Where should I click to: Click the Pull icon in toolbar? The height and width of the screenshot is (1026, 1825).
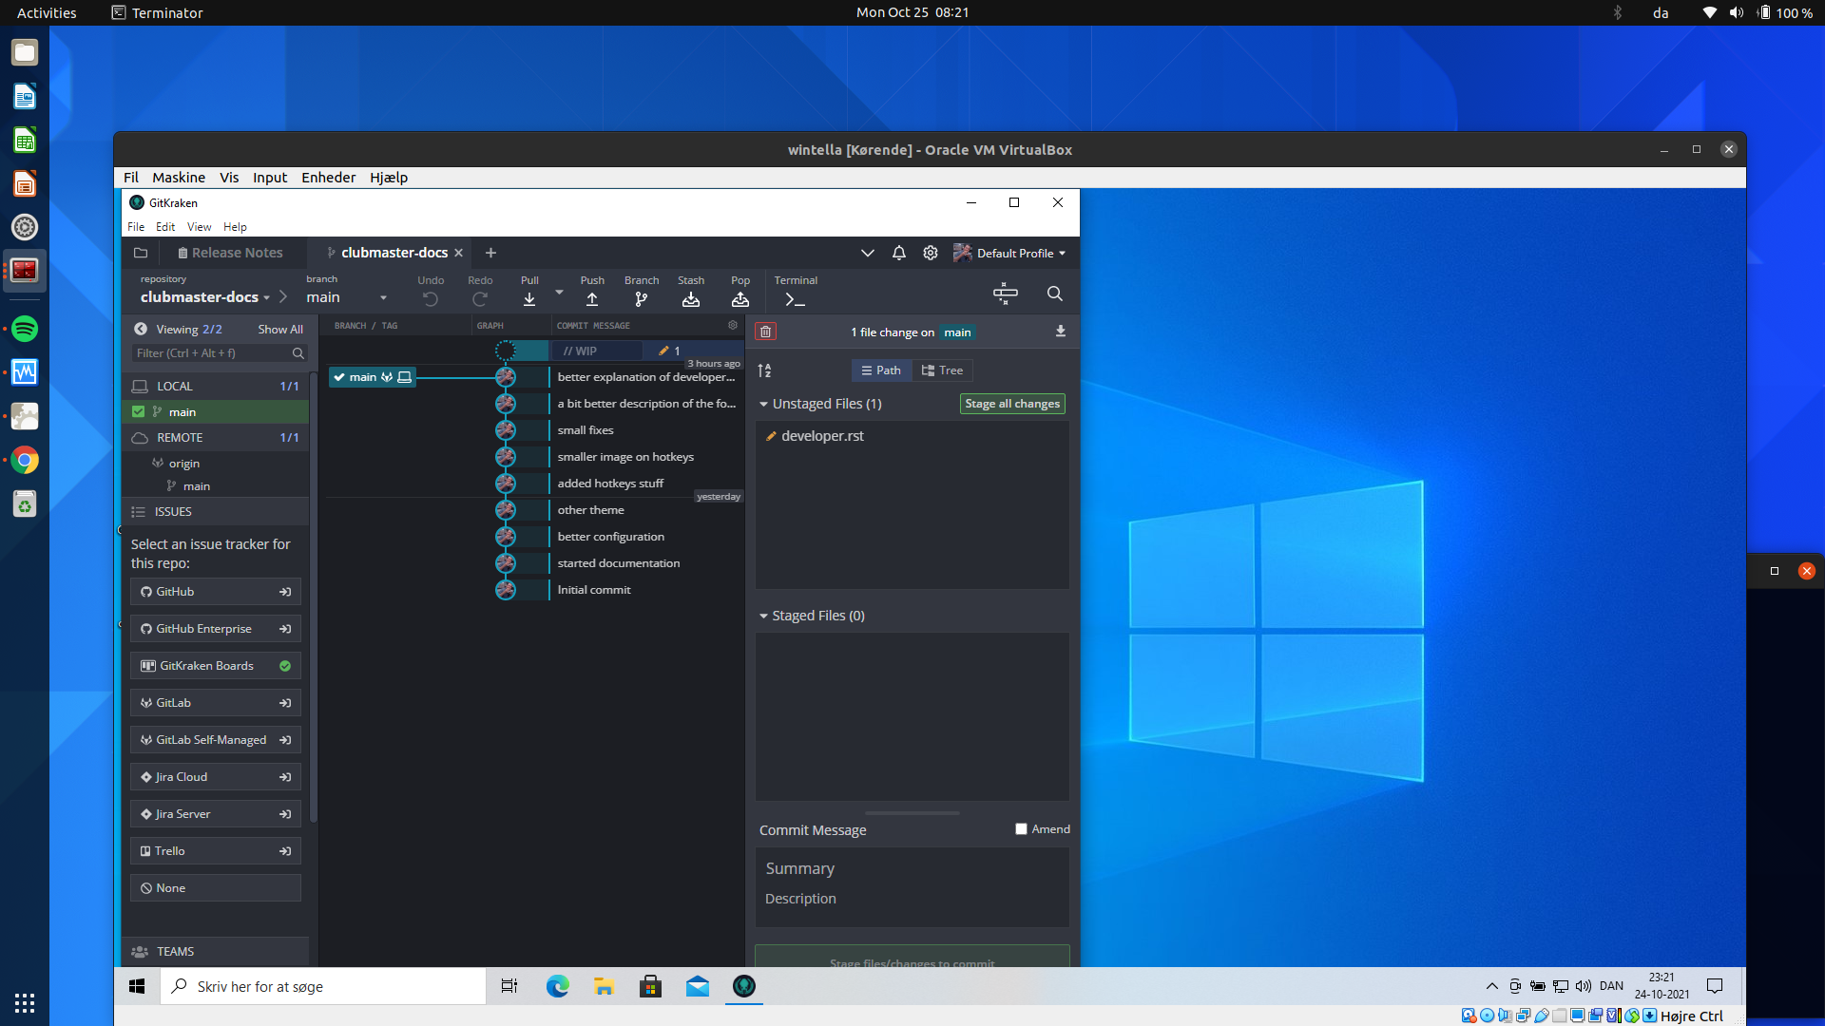point(529,299)
